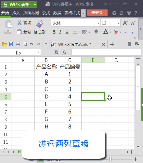
Task: Apply the red font color
Action: [x=106, y=32]
